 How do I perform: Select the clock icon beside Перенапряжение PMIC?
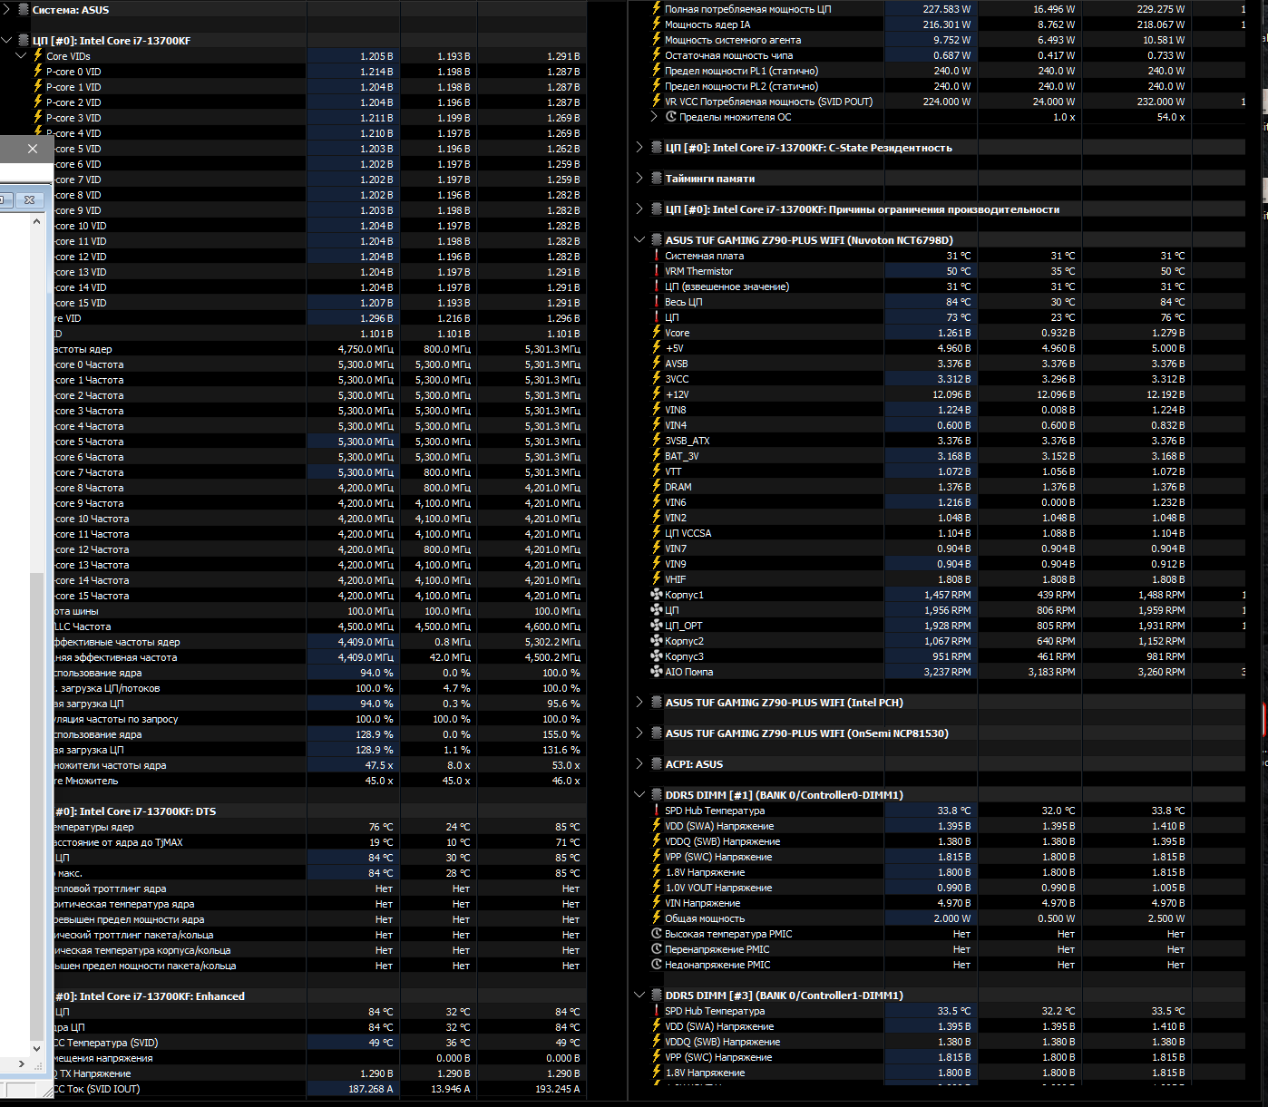click(x=657, y=949)
